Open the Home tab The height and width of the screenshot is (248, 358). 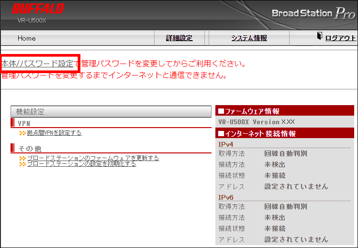tap(26, 38)
